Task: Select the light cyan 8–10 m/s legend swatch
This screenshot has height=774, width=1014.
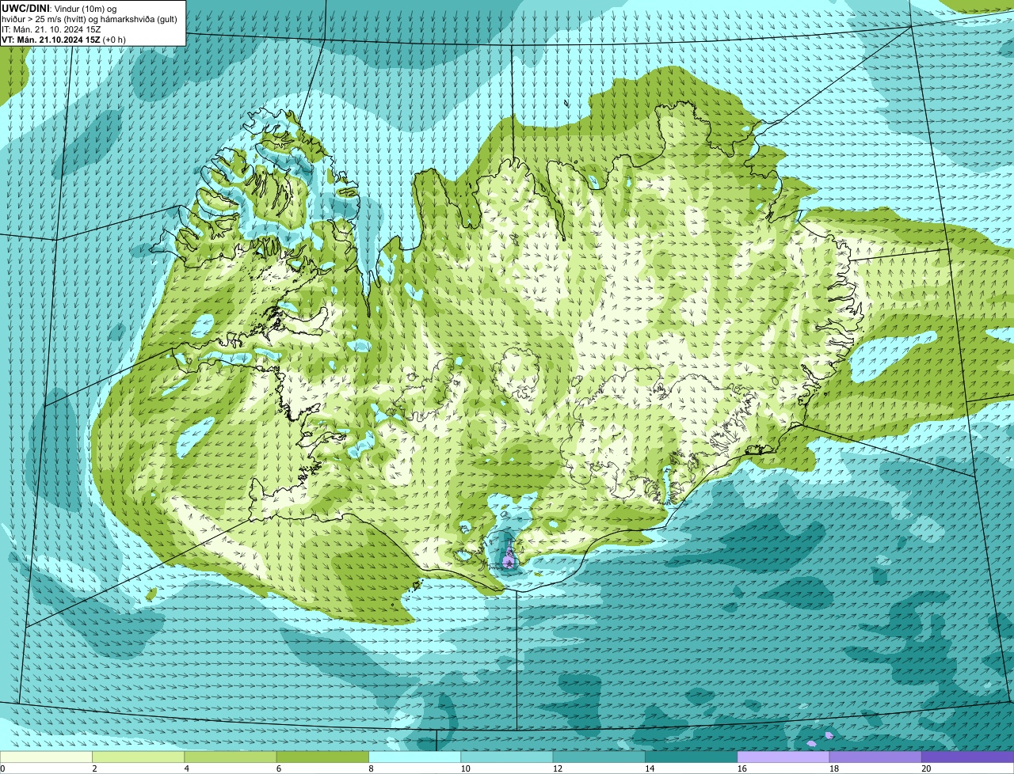Action: coord(414,757)
